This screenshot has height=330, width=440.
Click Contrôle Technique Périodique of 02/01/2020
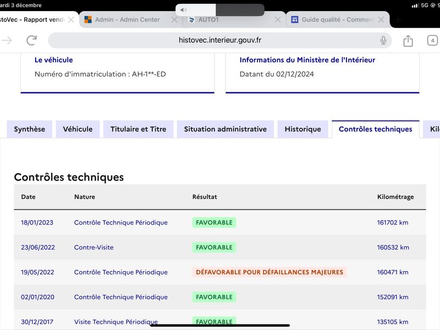point(120,297)
